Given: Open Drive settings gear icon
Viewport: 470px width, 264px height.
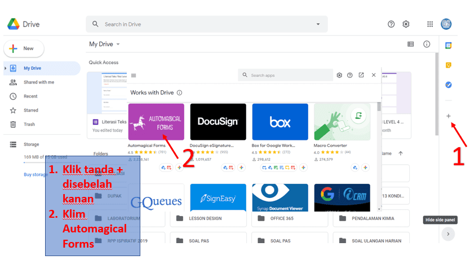Looking at the screenshot, I should coord(406,24).
